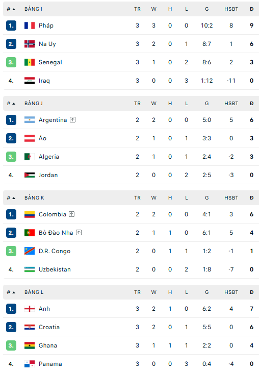Click the Ghana flag icon
This screenshot has height=372, width=259.
click(30, 345)
